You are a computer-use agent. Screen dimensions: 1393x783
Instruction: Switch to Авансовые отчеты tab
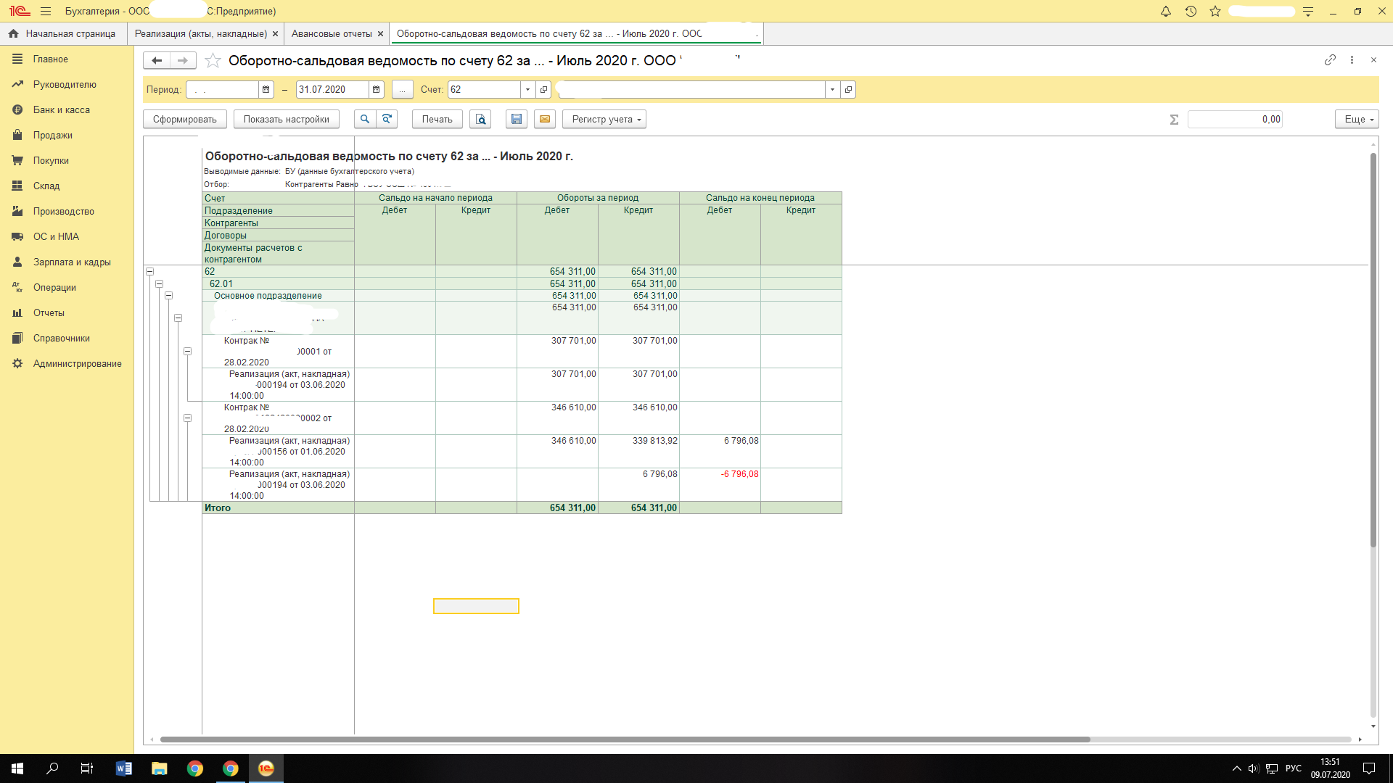(332, 34)
